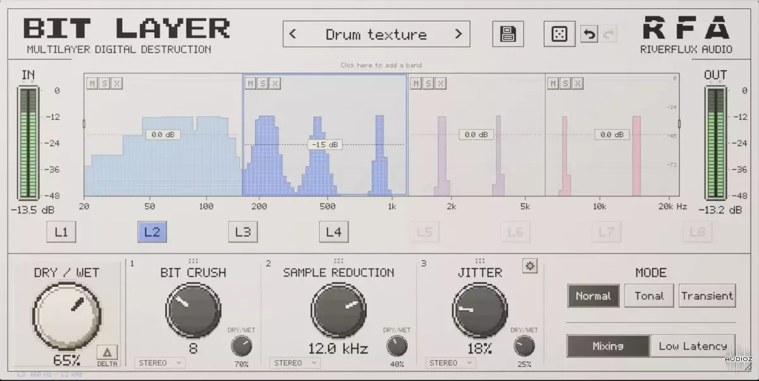Delete the second selected band with X
Image resolution: width=759 pixels, height=381 pixels.
click(x=275, y=83)
